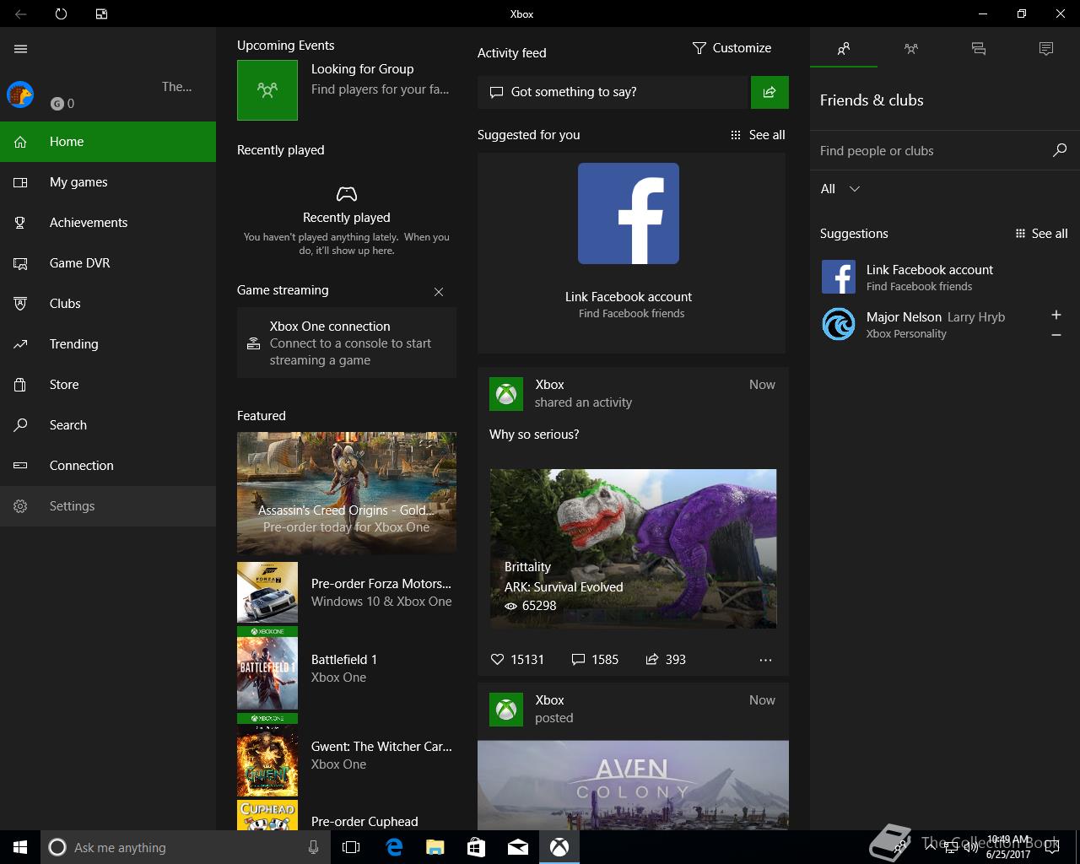This screenshot has height=864, width=1080.
Task: Open Trending section
Action: point(108,344)
